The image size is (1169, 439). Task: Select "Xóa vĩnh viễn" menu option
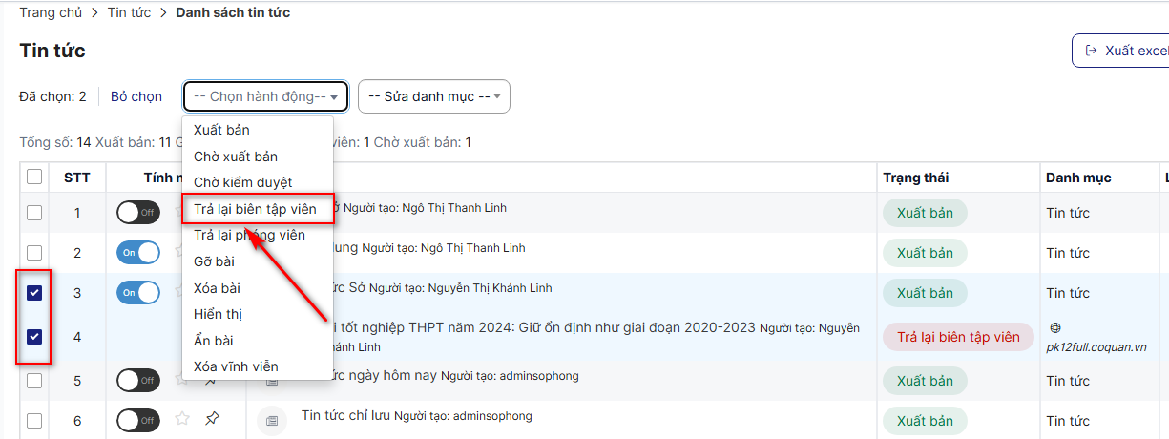point(236,366)
